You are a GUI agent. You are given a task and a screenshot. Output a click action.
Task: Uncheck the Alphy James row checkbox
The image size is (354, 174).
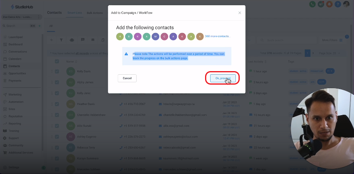point(57,82)
